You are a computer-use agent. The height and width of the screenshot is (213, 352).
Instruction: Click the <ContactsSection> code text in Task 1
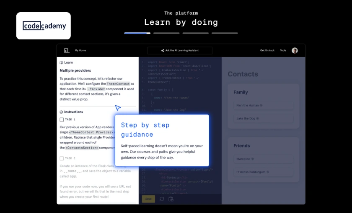coord(82,148)
